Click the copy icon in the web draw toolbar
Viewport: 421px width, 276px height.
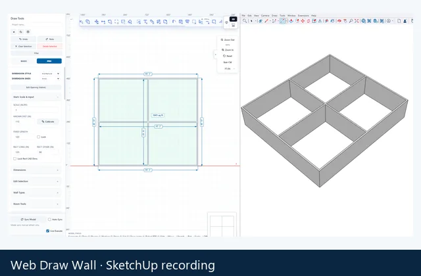coord(87,22)
